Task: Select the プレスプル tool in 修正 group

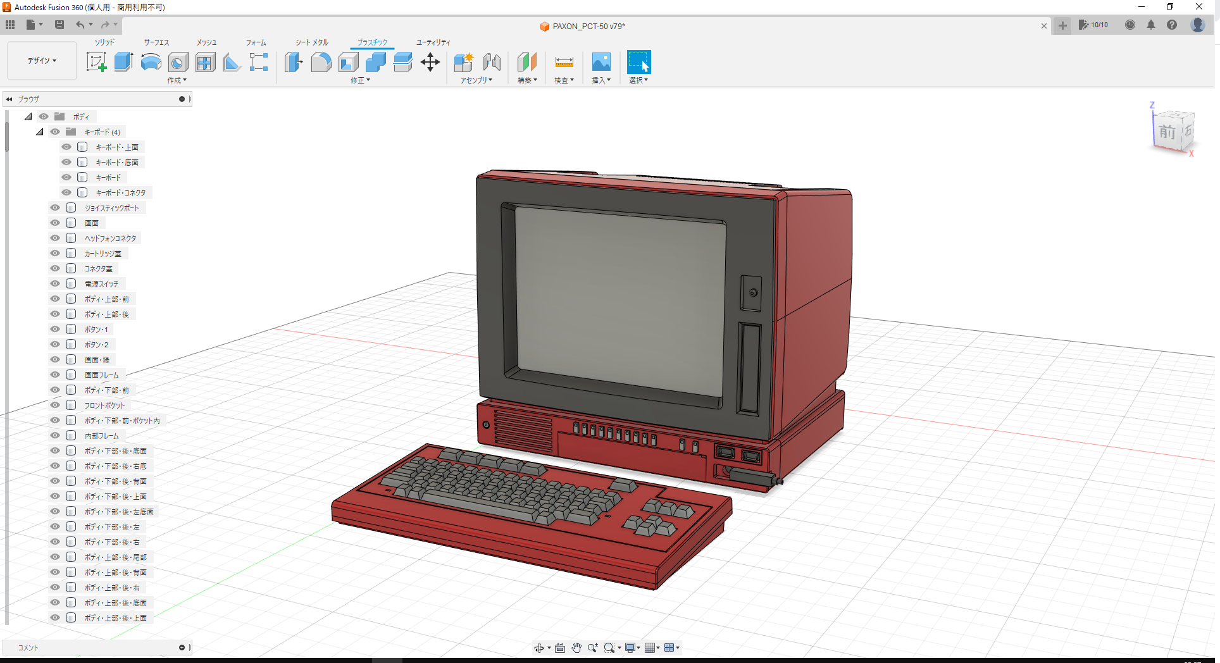Action: coord(294,62)
